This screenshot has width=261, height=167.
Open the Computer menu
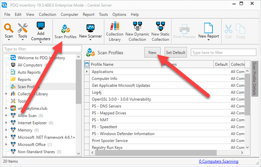[x=69, y=15]
